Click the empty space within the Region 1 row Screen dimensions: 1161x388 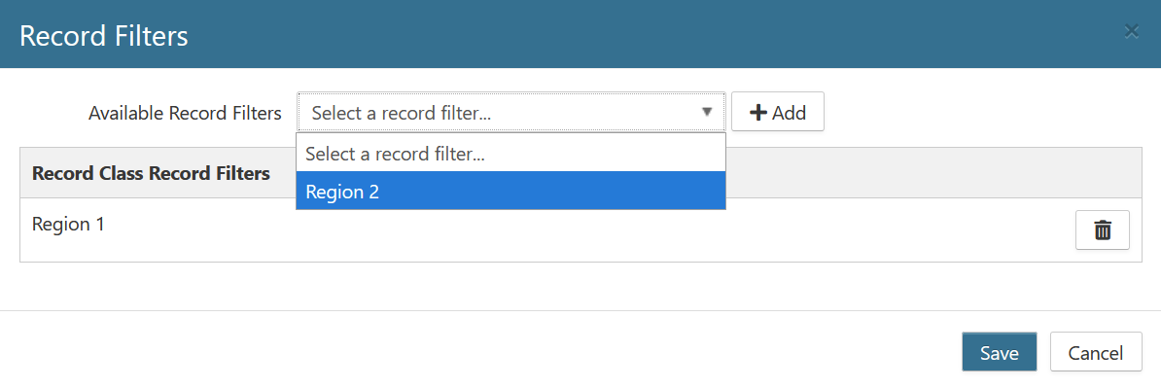592,230
